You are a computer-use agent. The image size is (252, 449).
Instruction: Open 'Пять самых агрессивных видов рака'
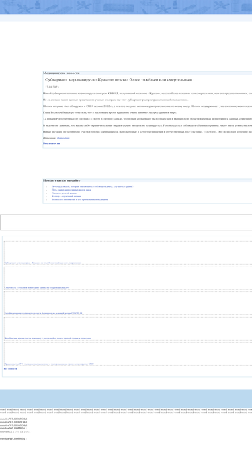click(x=71, y=190)
